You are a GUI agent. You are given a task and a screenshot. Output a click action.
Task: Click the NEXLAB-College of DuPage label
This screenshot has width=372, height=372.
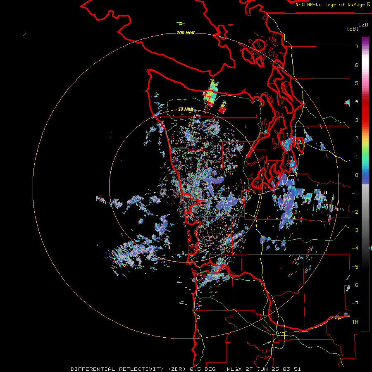point(332,5)
